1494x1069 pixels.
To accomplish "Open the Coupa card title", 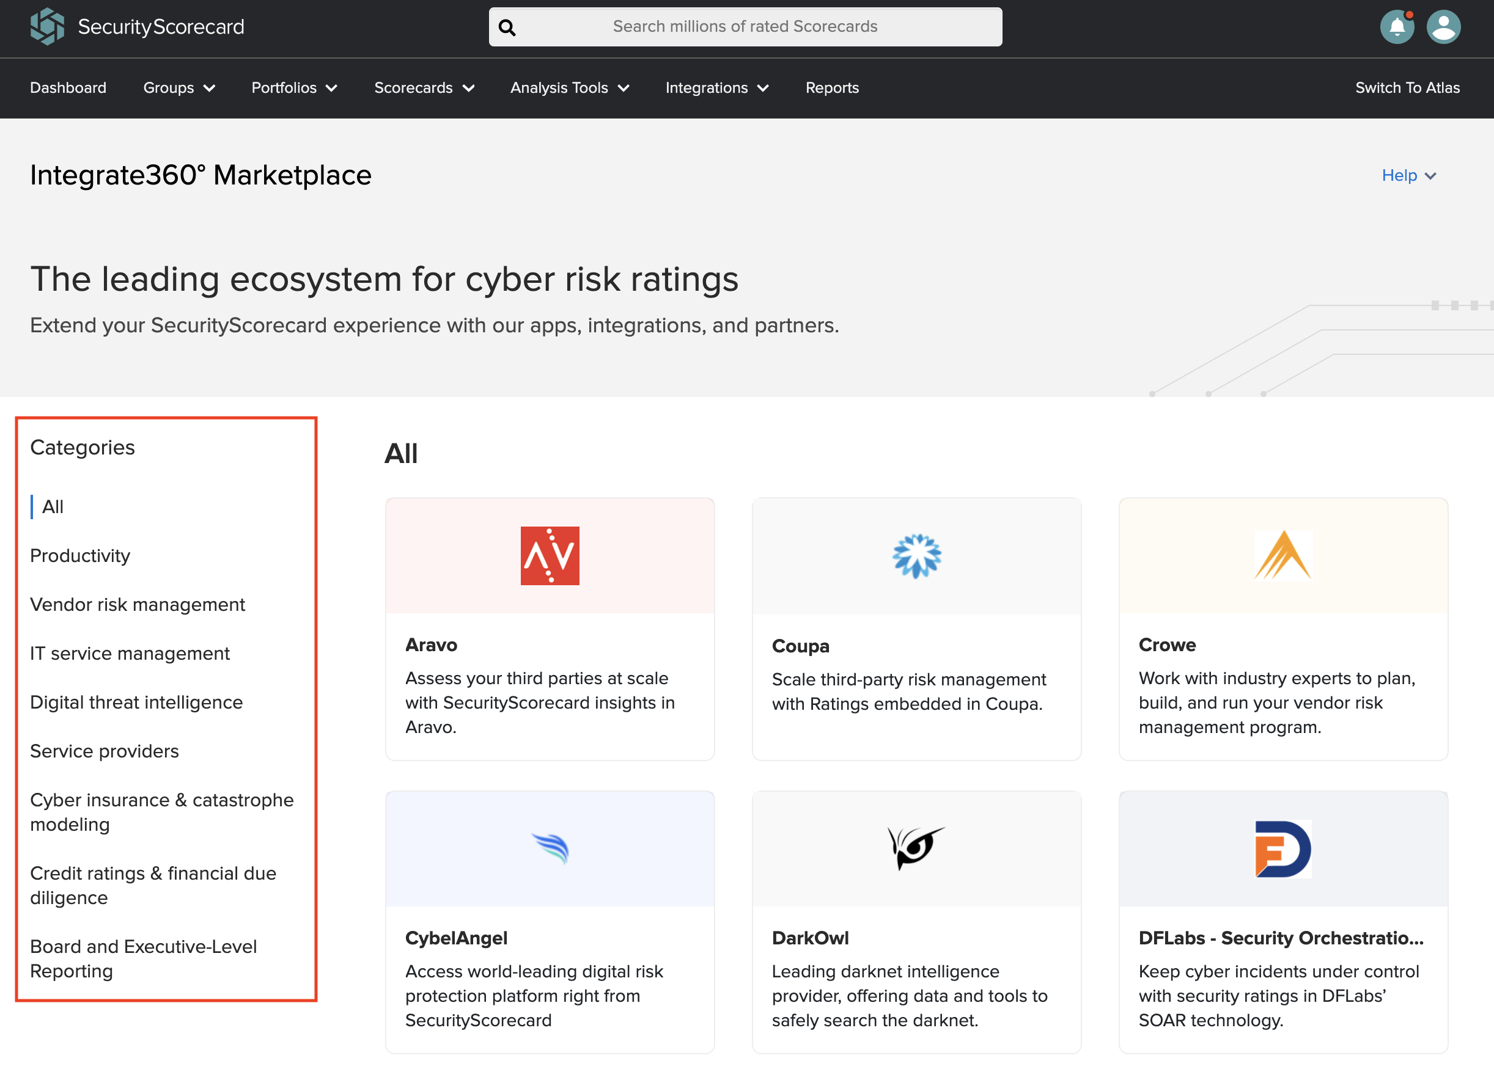I will tap(800, 646).
